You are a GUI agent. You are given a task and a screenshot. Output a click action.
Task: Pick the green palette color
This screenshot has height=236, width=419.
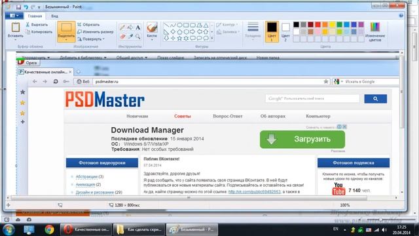click(x=339, y=25)
